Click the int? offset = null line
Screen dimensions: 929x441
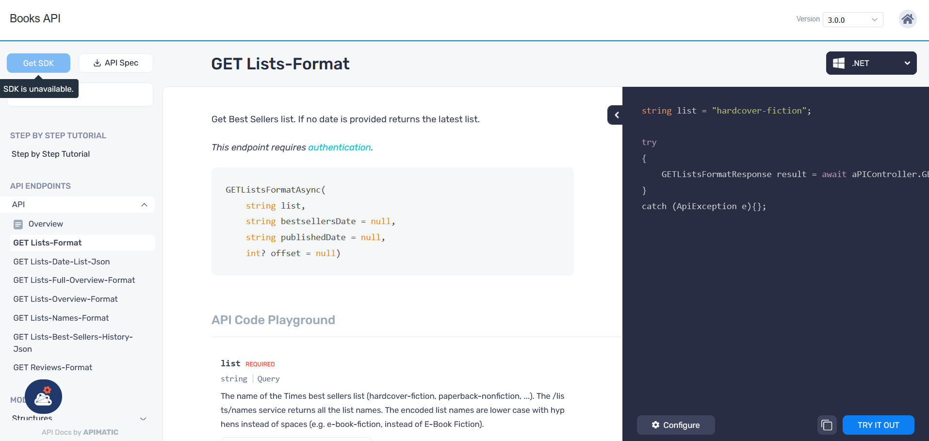coord(293,253)
